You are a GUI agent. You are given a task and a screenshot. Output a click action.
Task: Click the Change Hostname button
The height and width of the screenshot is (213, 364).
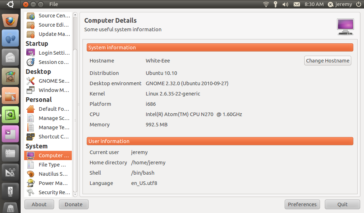pyautogui.click(x=327, y=61)
